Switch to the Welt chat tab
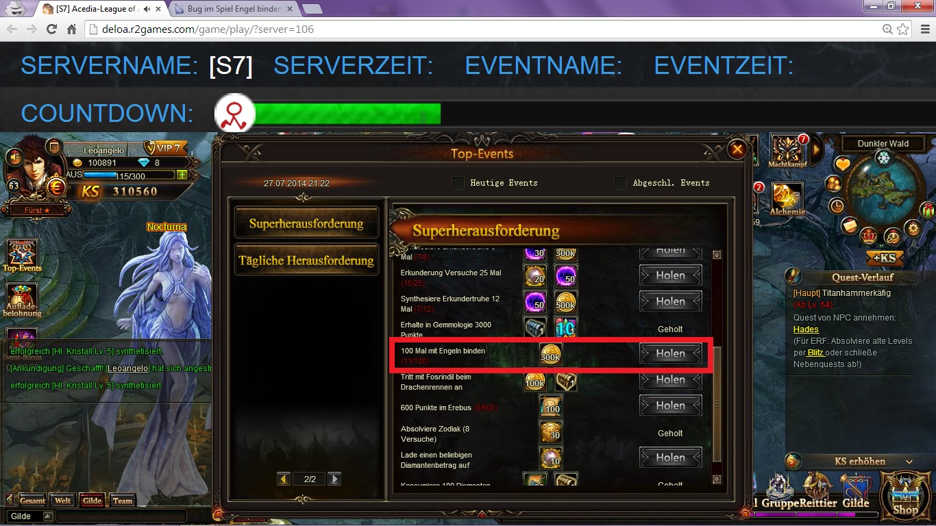 point(62,501)
